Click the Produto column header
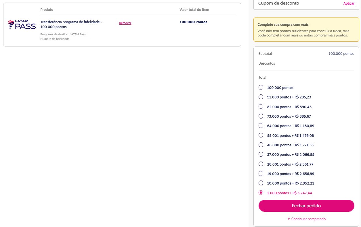 (47, 10)
